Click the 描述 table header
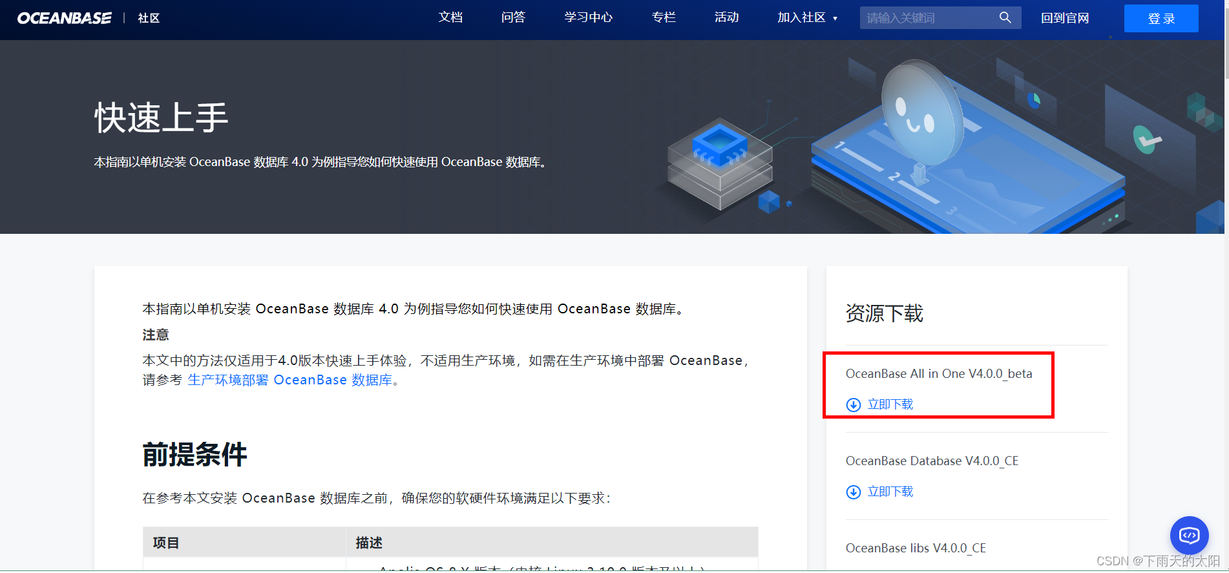The height and width of the screenshot is (573, 1229). (369, 543)
